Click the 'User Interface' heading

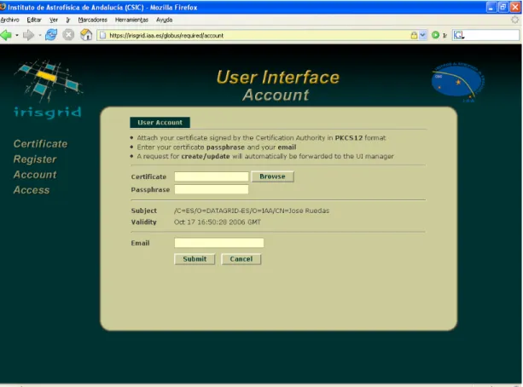[278, 78]
